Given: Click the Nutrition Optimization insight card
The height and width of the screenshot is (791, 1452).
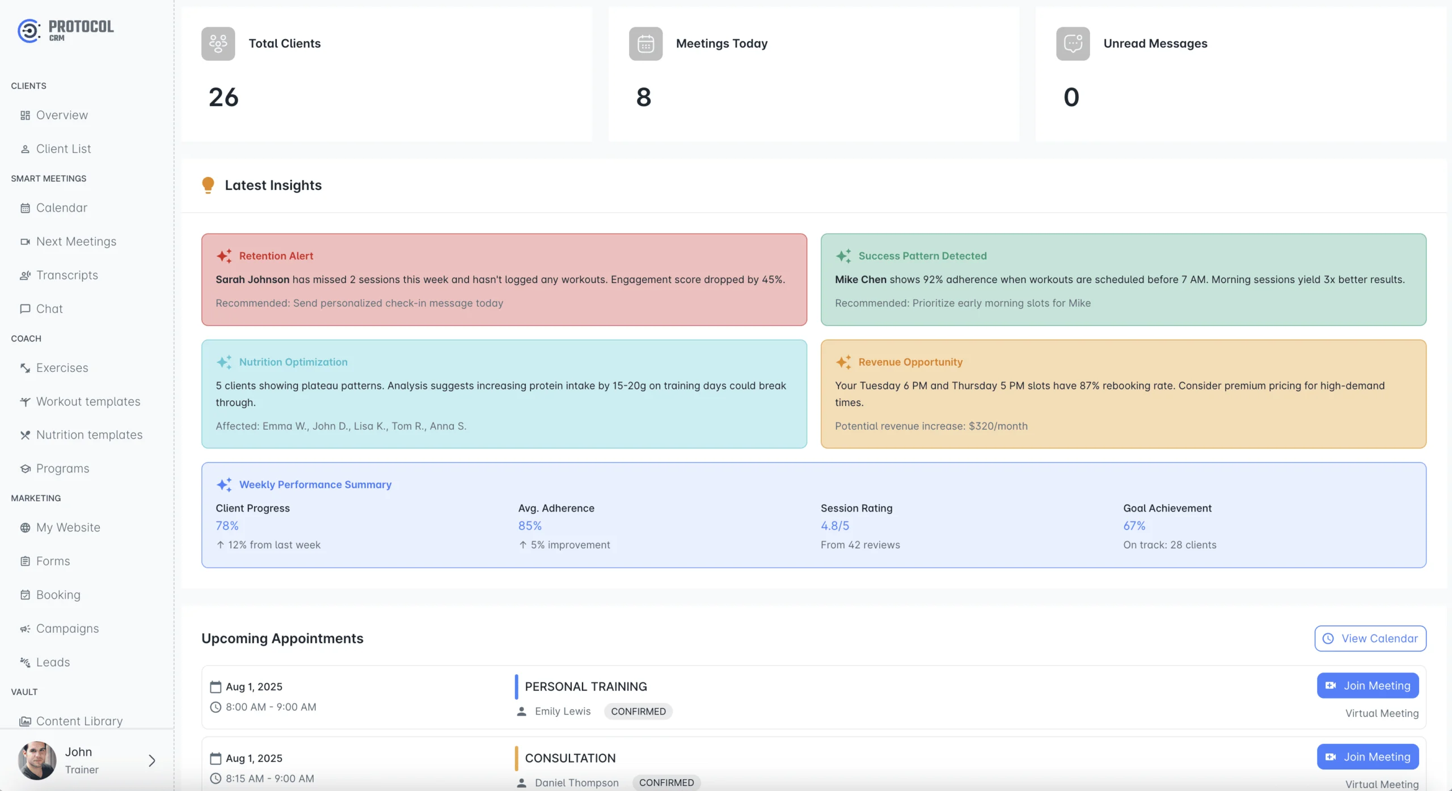Looking at the screenshot, I should coord(504,394).
